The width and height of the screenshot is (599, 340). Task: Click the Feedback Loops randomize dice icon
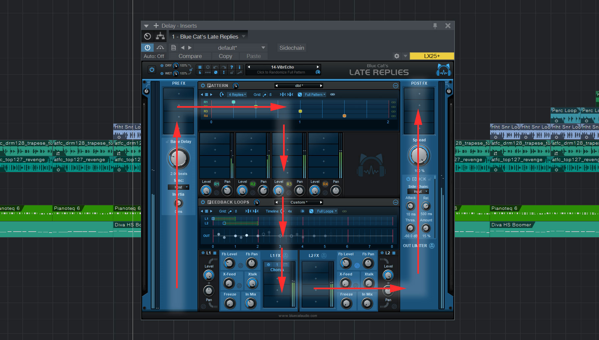pyautogui.click(x=311, y=211)
